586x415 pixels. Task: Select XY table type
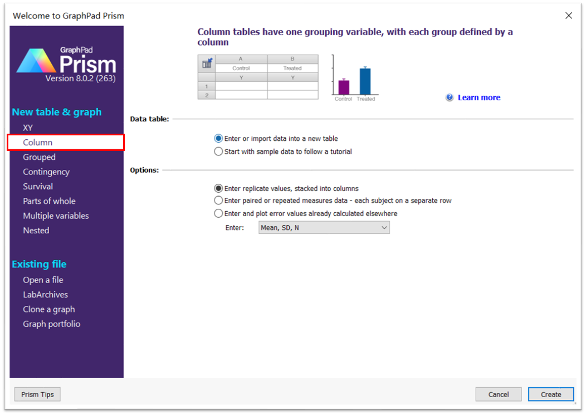coord(28,128)
